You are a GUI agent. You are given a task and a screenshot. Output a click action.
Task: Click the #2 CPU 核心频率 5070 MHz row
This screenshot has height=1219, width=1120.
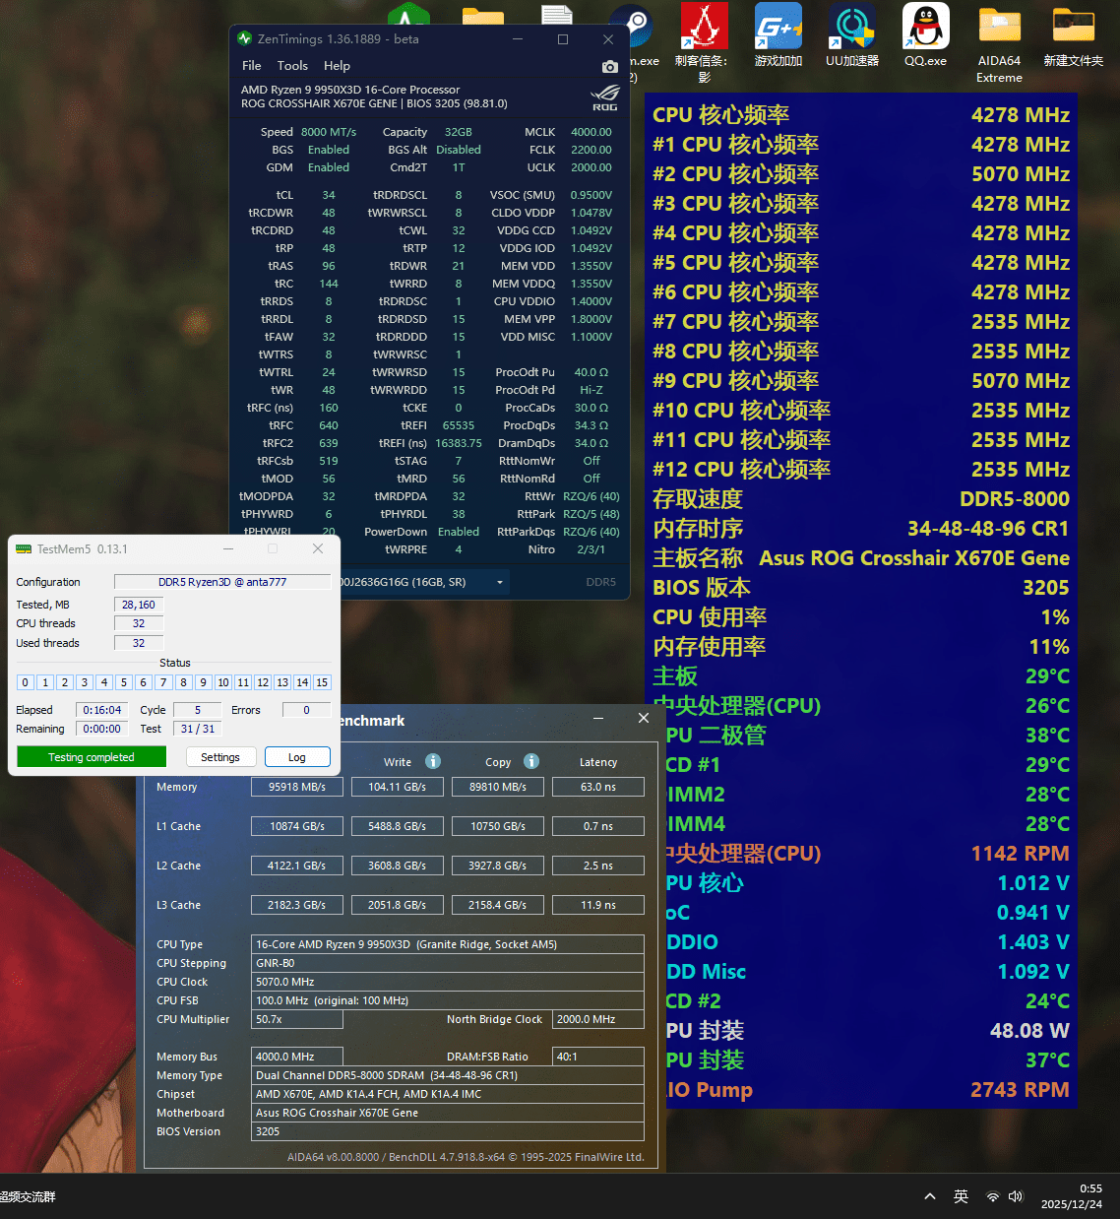[x=861, y=174]
